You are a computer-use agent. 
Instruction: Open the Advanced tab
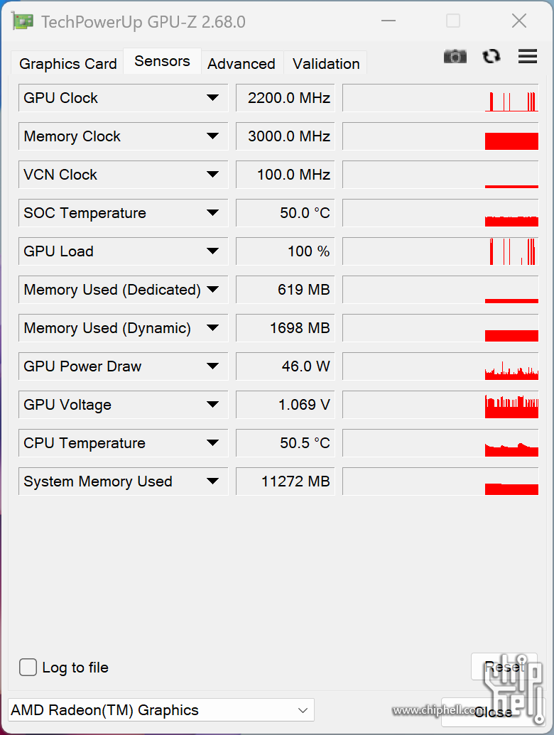[241, 64]
